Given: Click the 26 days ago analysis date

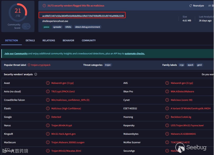Looking at the screenshot, I should (x=205, y=21).
